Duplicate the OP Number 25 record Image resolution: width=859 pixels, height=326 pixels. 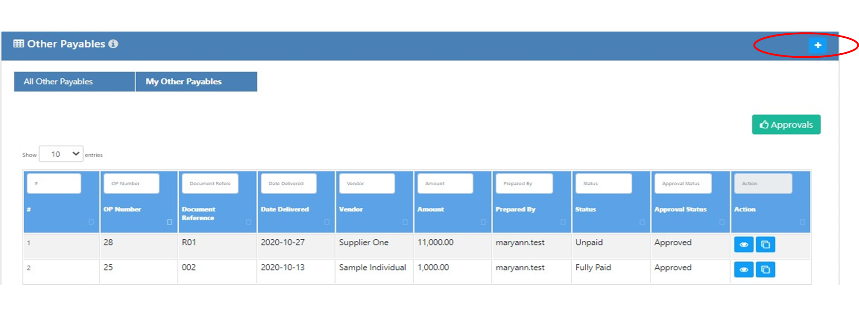[765, 270]
